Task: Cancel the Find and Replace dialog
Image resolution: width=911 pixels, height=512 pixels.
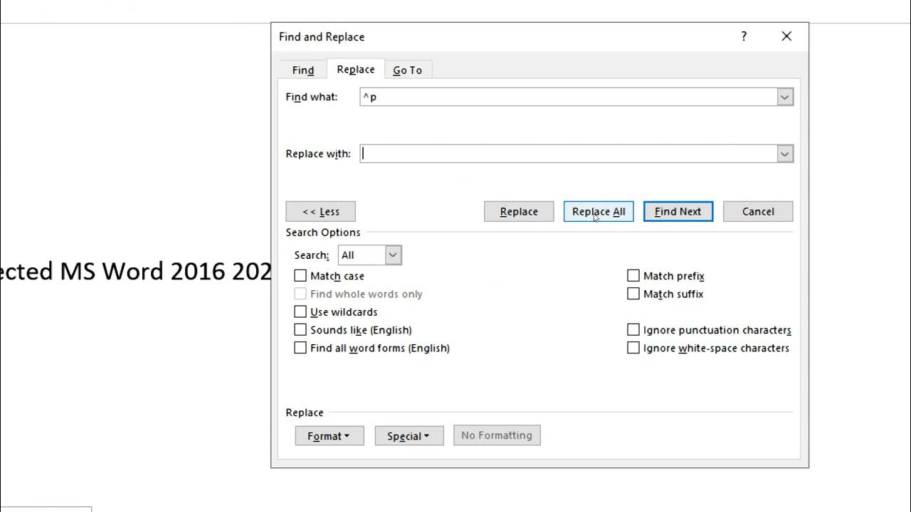Action: 758,211
